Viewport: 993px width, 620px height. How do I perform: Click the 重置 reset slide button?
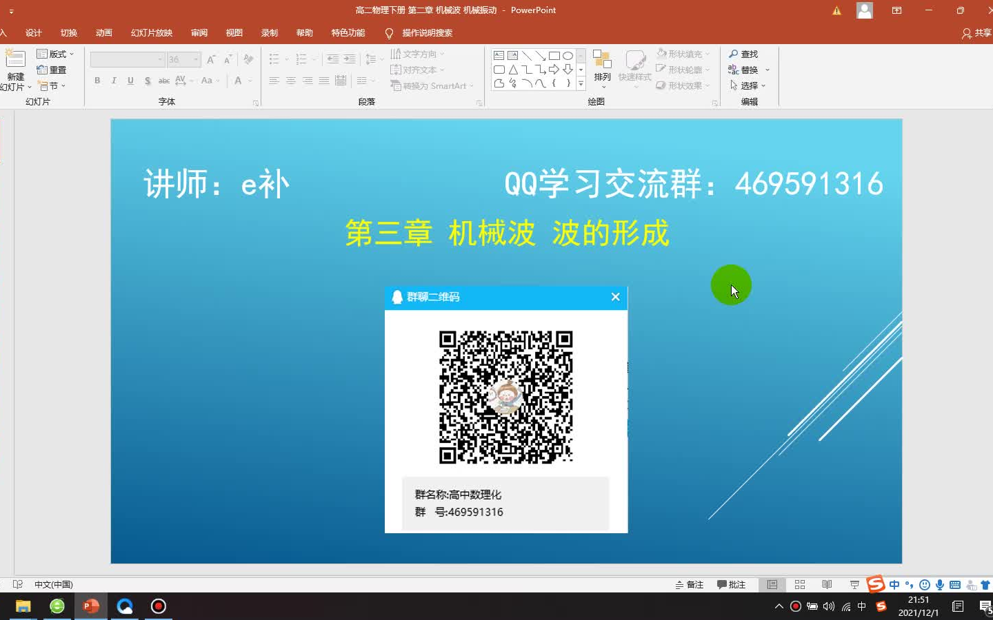pyautogui.click(x=52, y=70)
